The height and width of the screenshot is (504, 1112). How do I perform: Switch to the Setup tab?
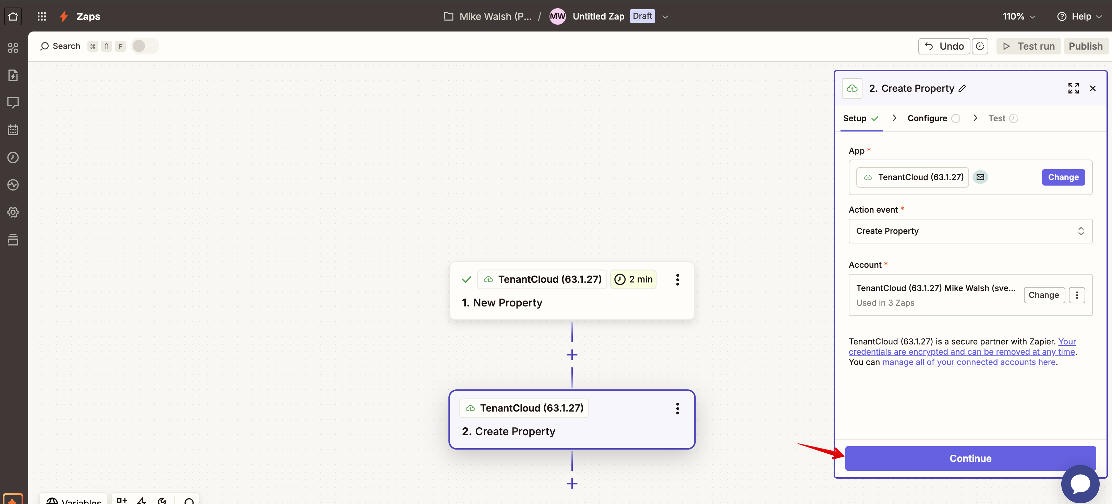(x=861, y=118)
